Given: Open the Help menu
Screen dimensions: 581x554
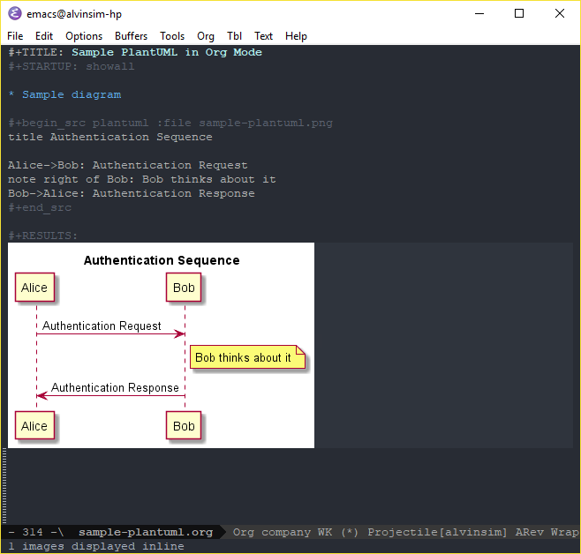Looking at the screenshot, I should pyautogui.click(x=296, y=36).
